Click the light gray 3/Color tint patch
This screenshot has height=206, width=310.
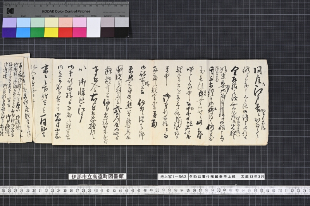[x=108, y=22]
